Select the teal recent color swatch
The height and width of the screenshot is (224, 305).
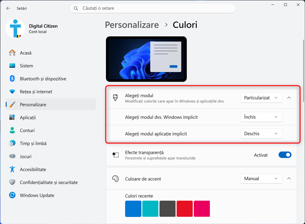150,209
